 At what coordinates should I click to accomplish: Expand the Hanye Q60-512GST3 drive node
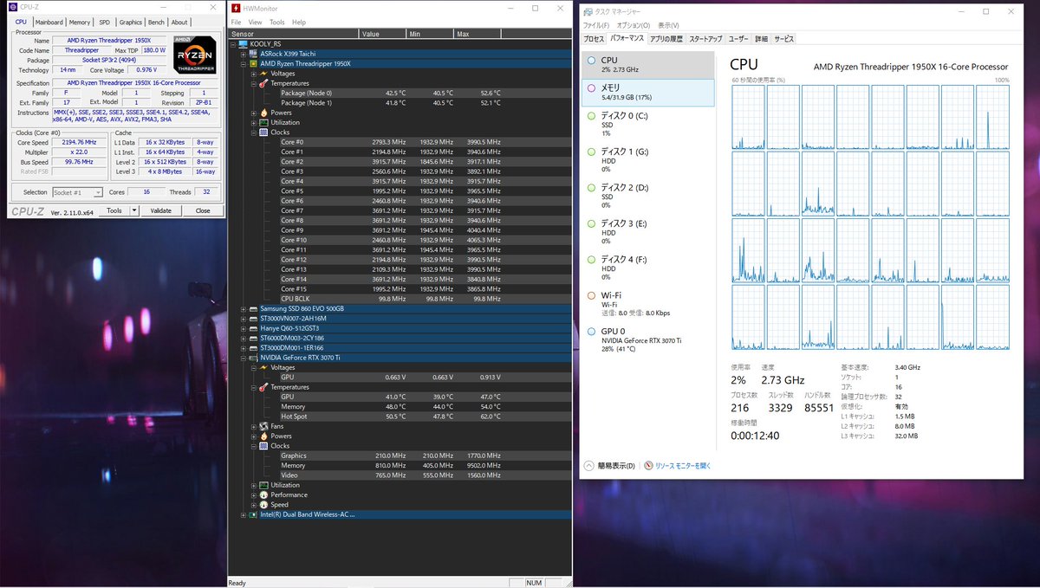click(243, 328)
